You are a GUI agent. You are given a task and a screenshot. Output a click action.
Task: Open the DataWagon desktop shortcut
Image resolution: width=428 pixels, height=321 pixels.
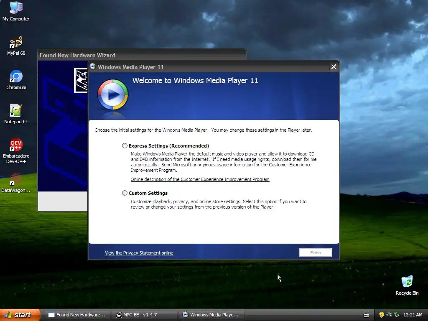coord(16,183)
